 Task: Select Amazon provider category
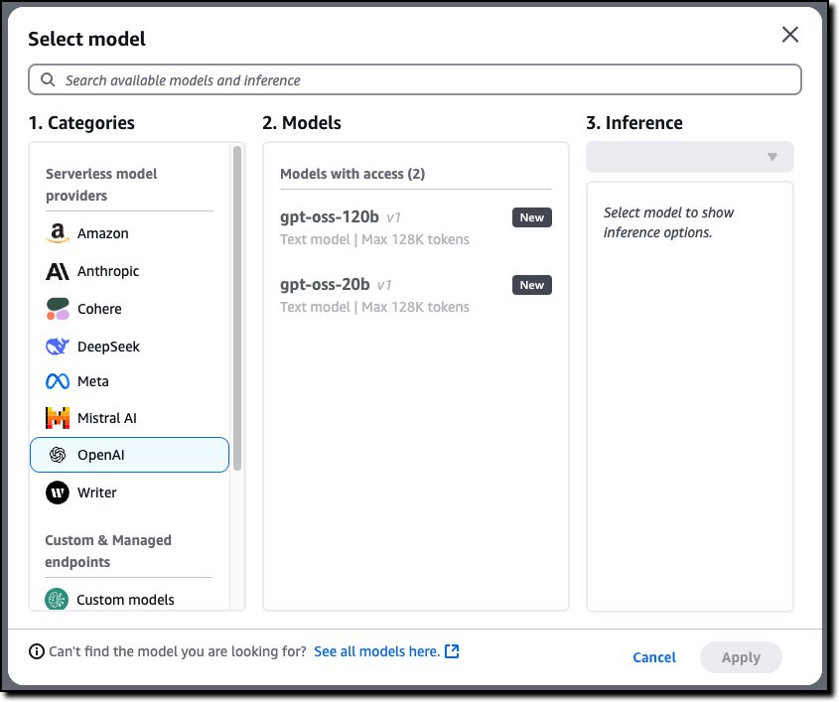[x=103, y=233]
